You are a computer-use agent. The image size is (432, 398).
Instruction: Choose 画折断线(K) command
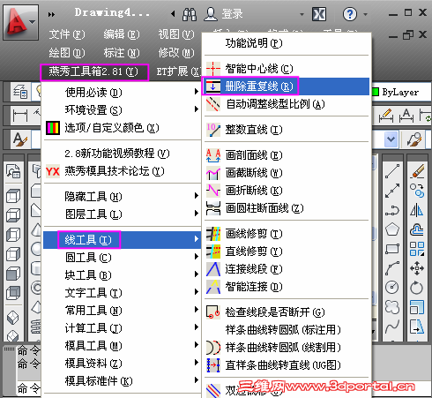tap(287, 191)
